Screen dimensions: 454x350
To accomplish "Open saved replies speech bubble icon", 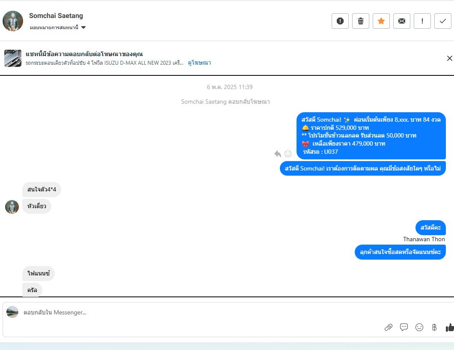I will pyautogui.click(x=404, y=327).
